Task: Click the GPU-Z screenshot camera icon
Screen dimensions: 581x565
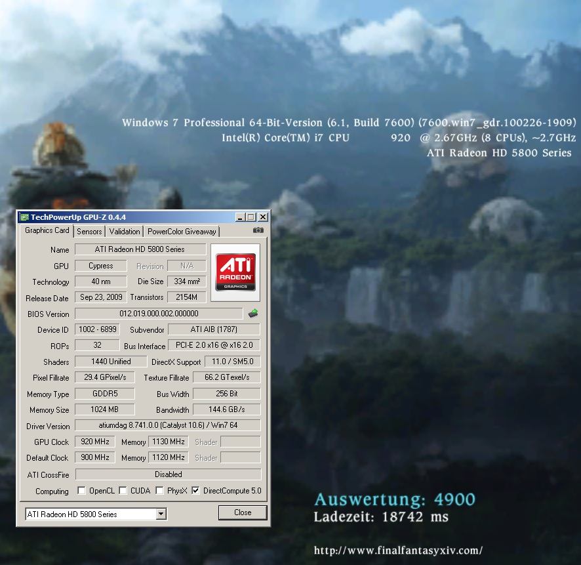Action: pos(258,230)
